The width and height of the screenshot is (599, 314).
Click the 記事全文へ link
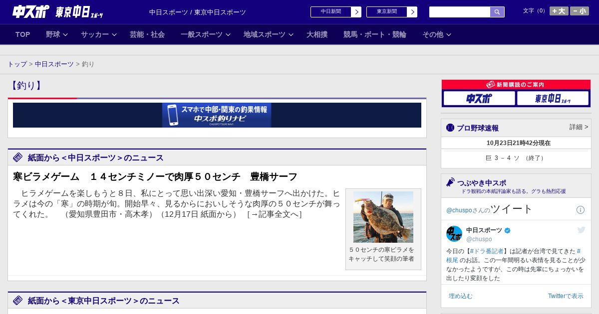pyautogui.click(x=275, y=214)
